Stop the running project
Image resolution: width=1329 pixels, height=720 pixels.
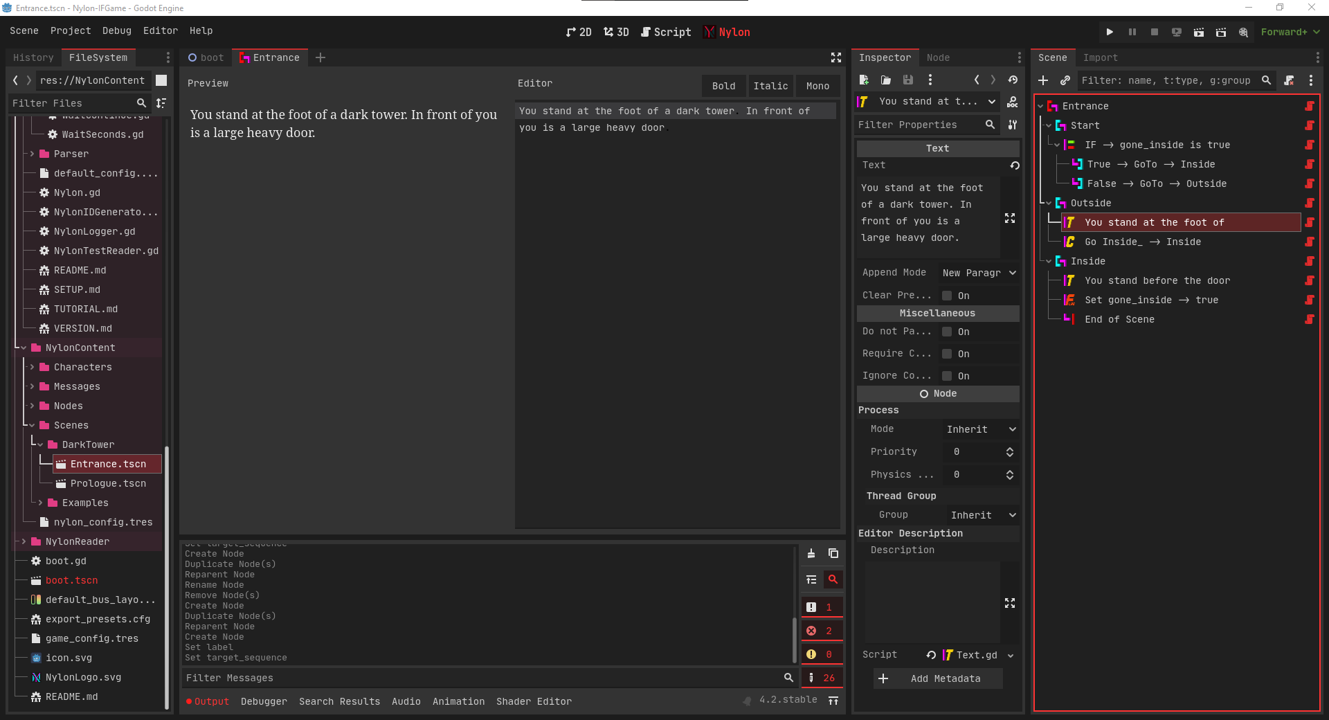[x=1154, y=32]
